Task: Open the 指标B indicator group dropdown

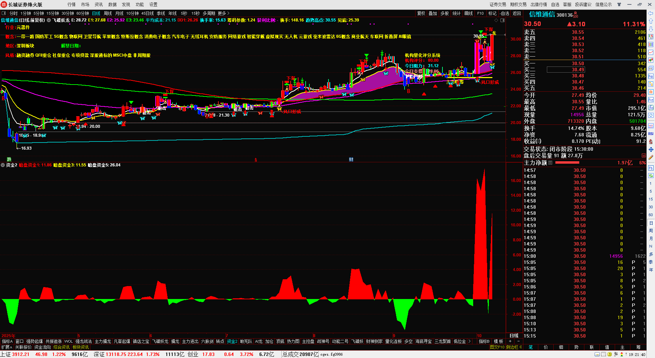Action: point(484,341)
